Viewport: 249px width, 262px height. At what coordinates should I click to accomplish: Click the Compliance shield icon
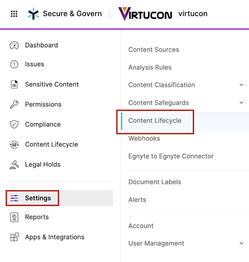pyautogui.click(x=14, y=124)
